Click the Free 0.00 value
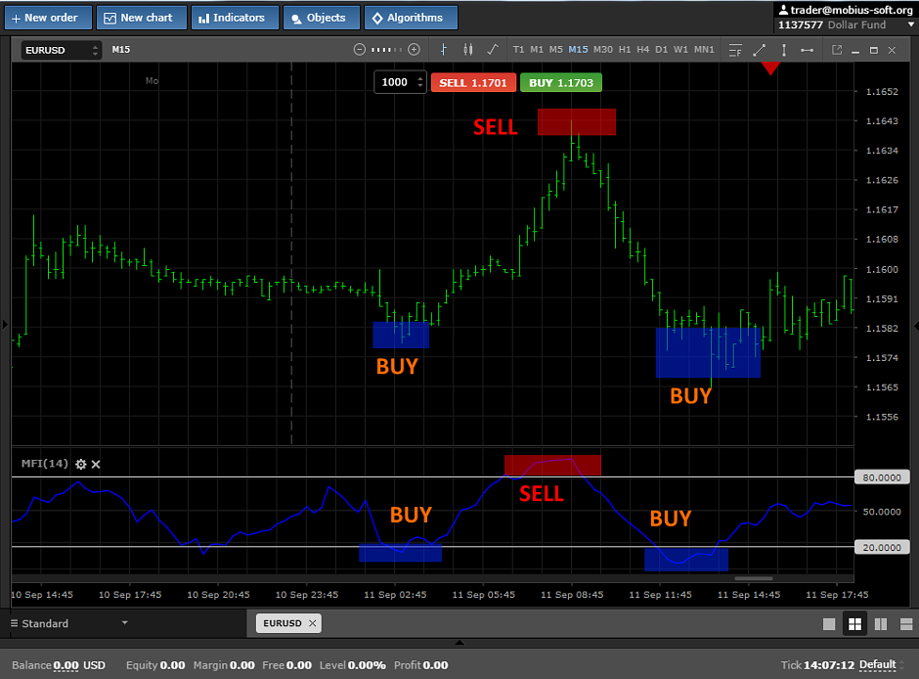919x679 pixels. point(299,665)
